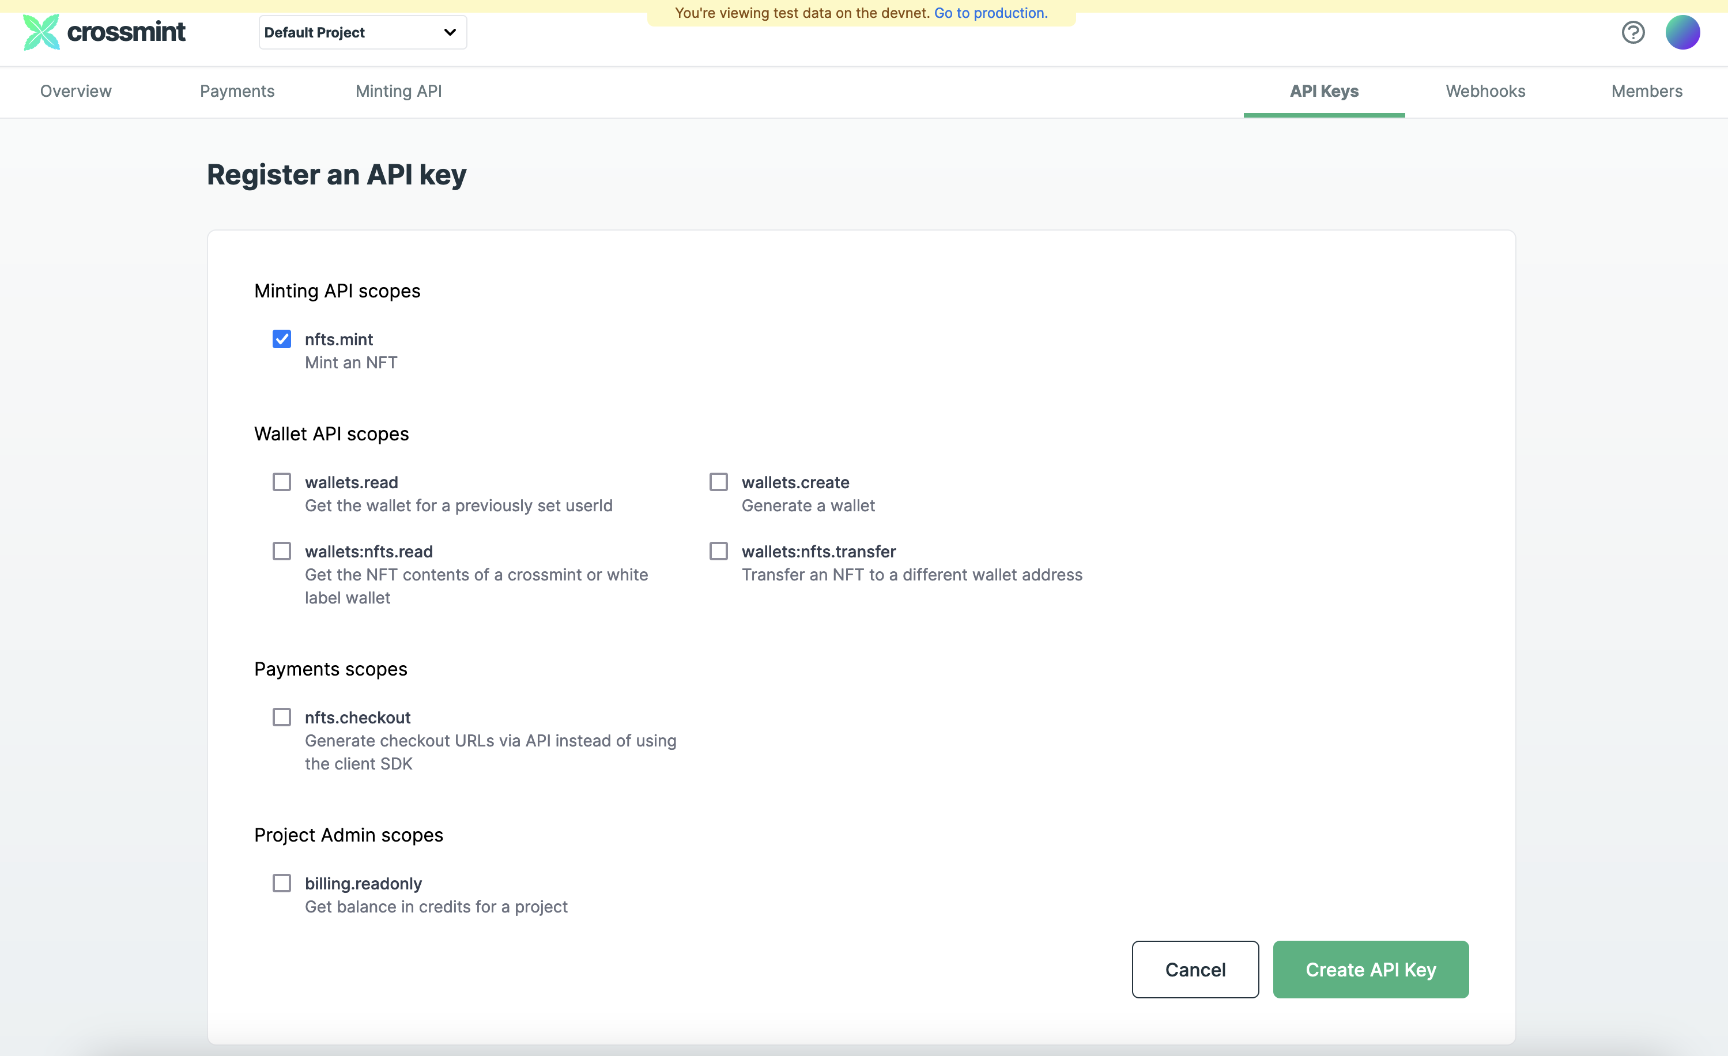Viewport: 1728px width, 1056px height.
Task: Select the API Keys tab
Action: tap(1324, 91)
